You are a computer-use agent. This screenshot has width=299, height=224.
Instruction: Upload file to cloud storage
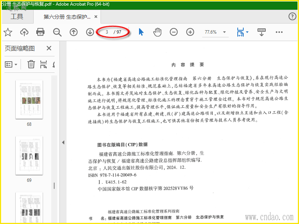point(24,32)
